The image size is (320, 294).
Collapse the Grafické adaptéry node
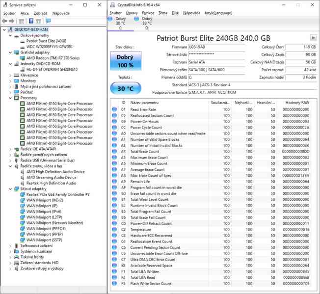pos(10,53)
